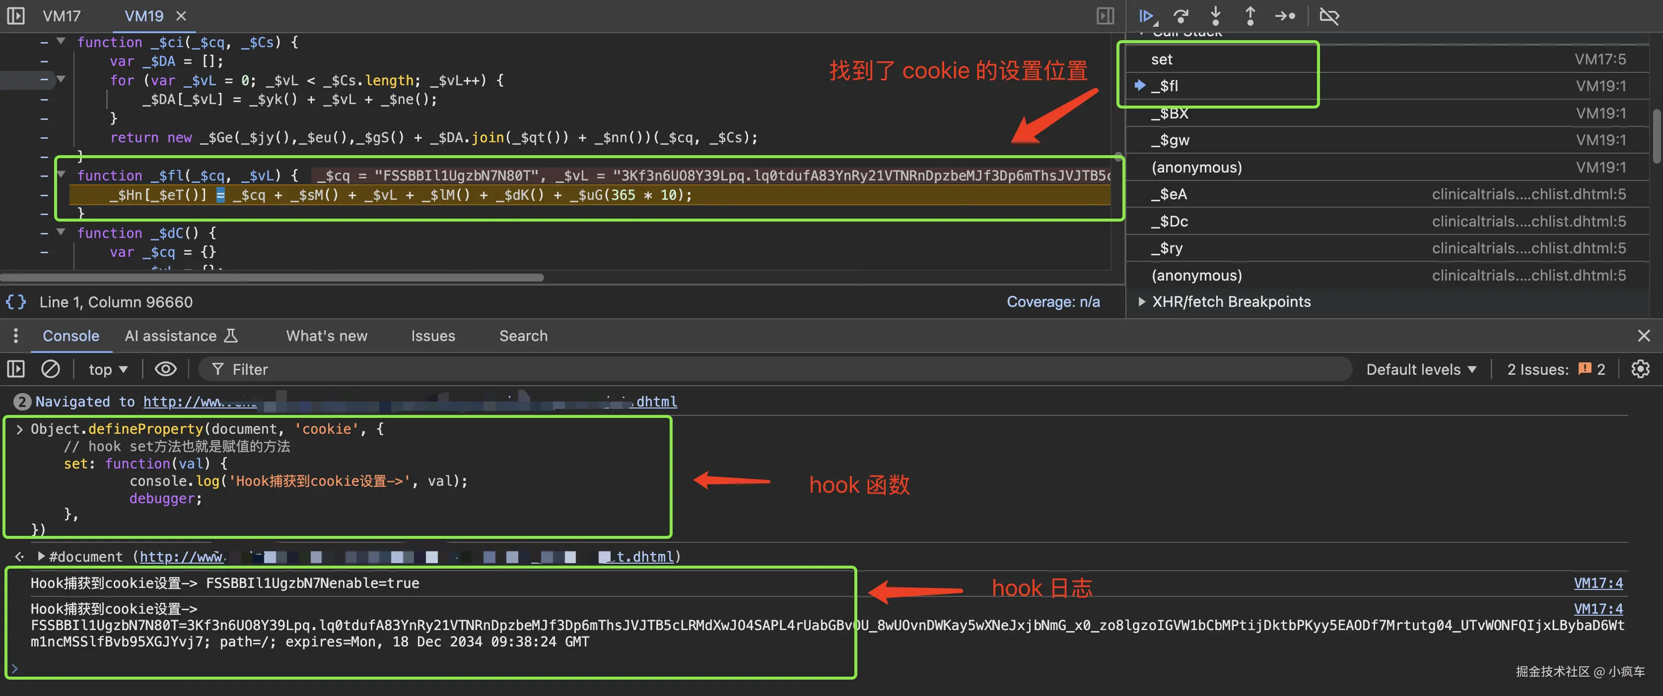Open the Issues drawer tab
The image size is (1663, 696).
point(432,336)
